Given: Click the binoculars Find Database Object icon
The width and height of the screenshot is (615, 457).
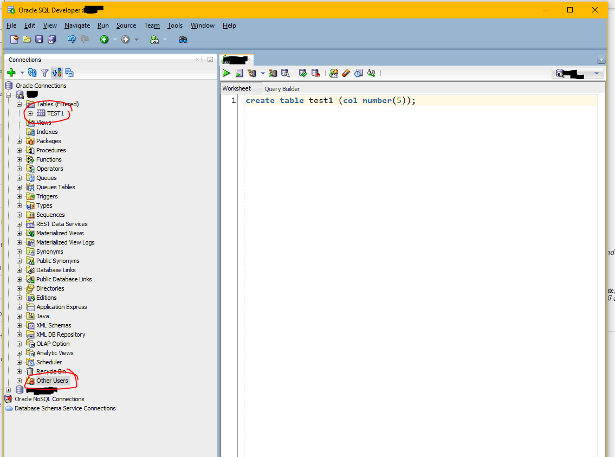Looking at the screenshot, I should tap(183, 39).
